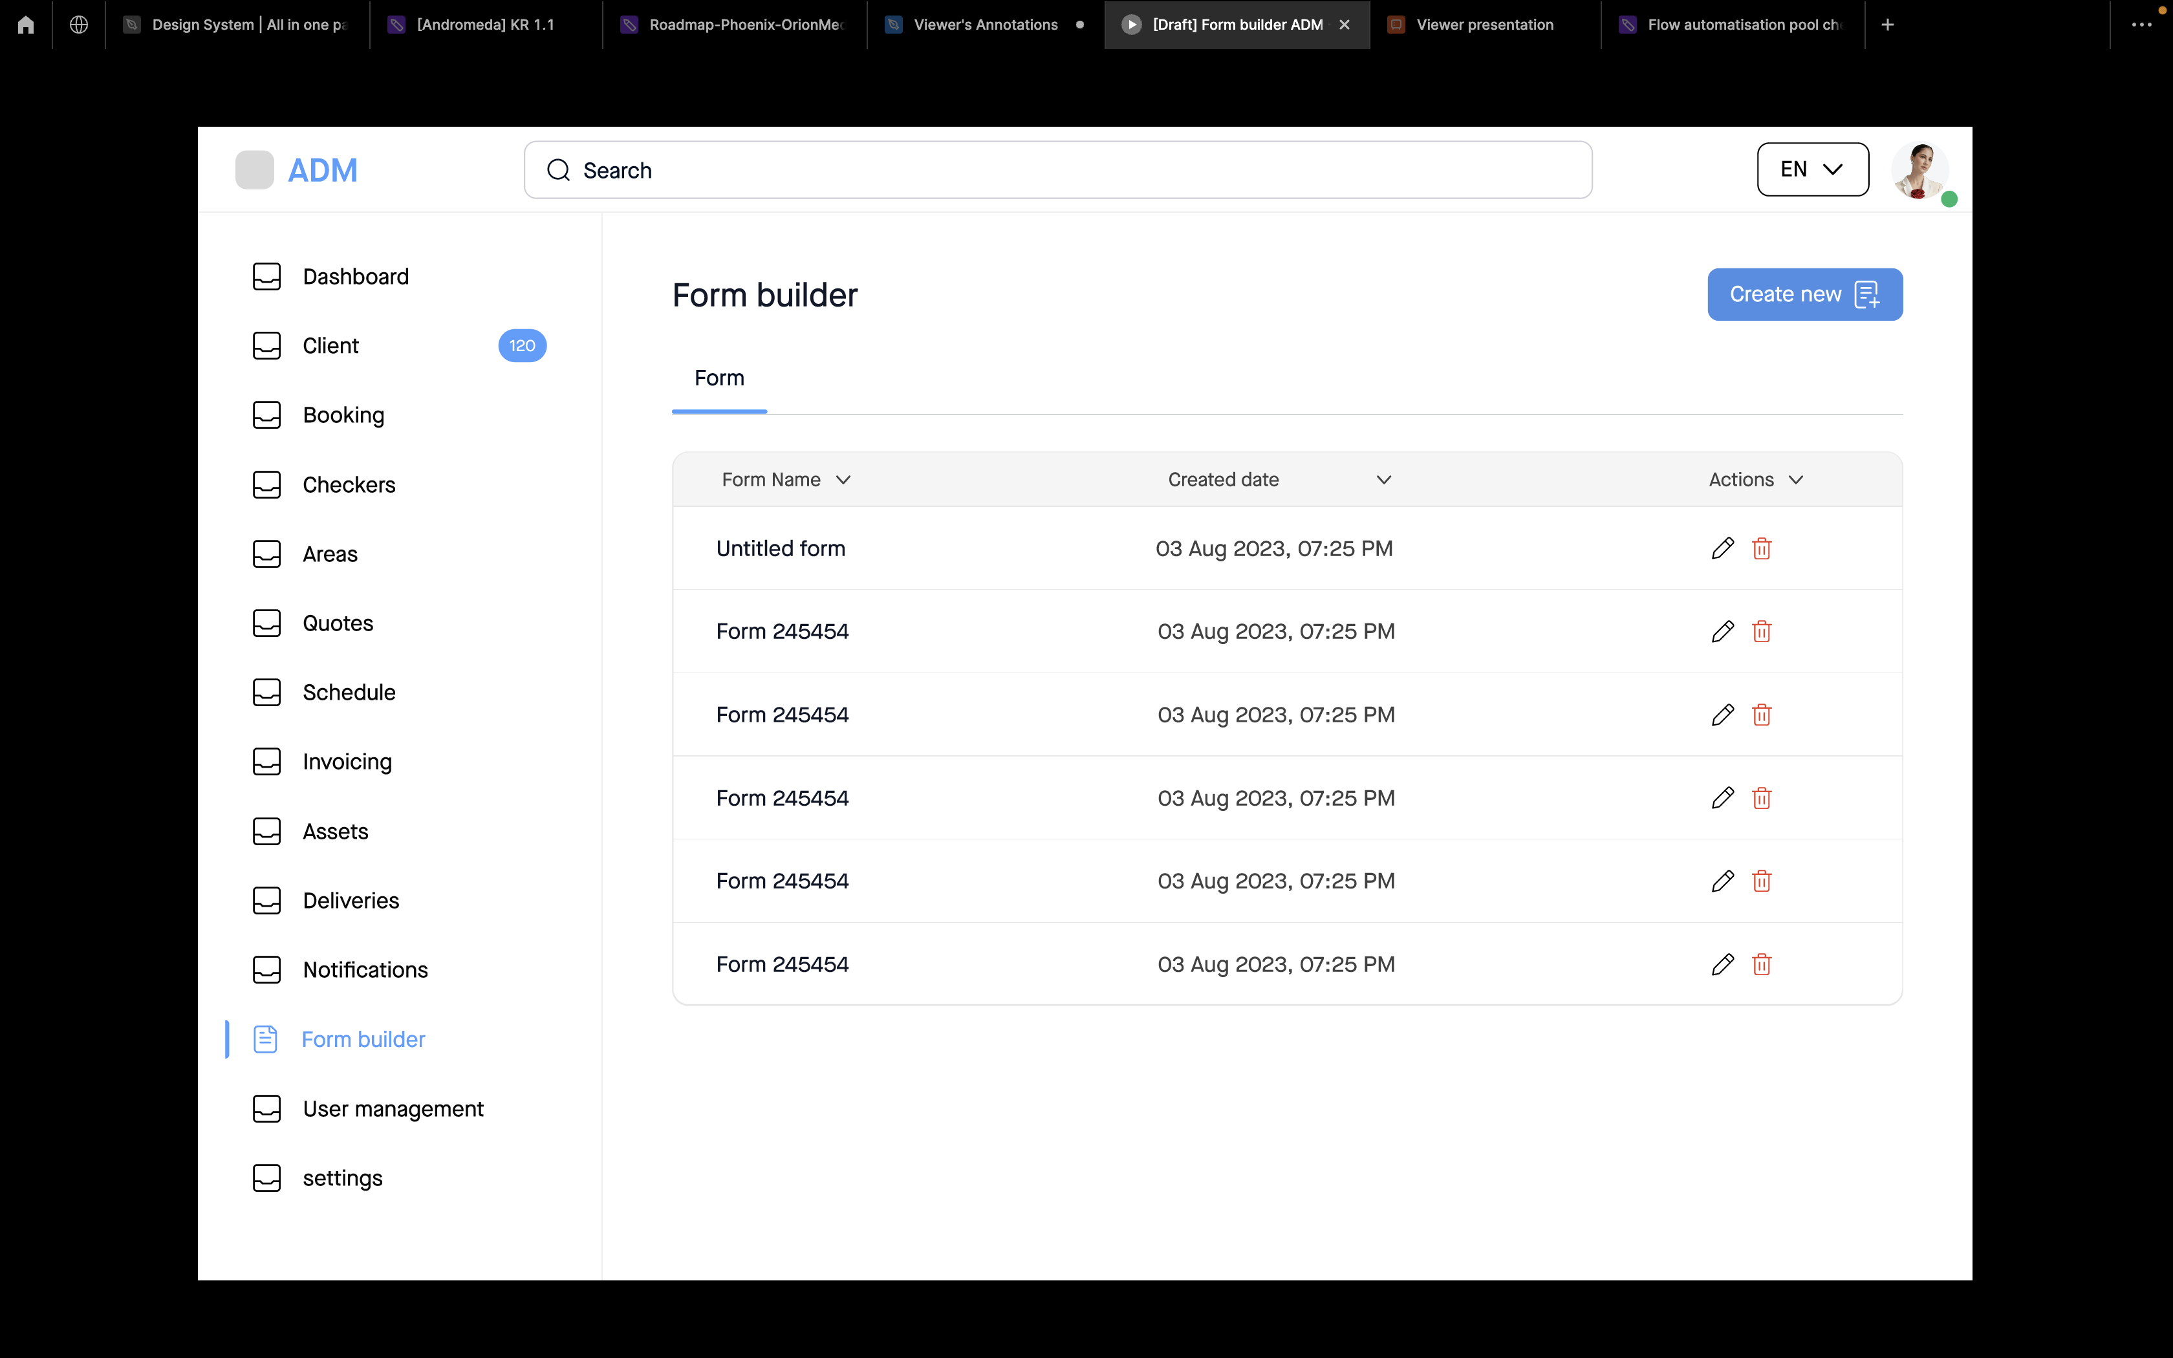Edit the Untitled form row

click(x=1722, y=549)
